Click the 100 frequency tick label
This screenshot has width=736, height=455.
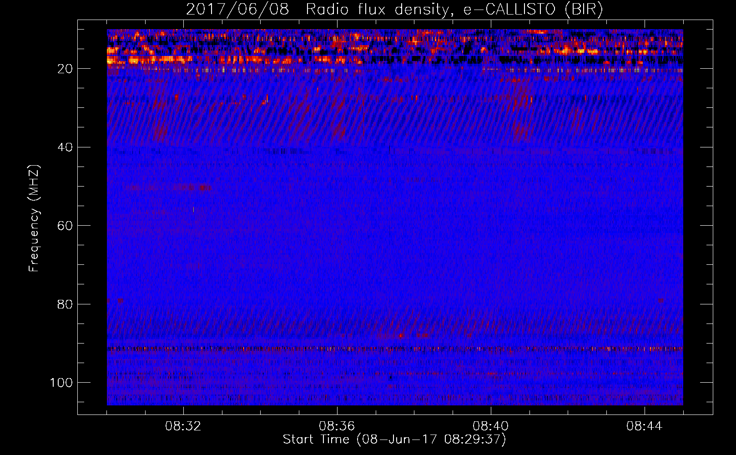pos(61,383)
